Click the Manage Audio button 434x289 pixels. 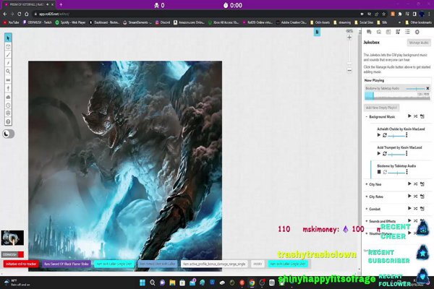[419, 43]
